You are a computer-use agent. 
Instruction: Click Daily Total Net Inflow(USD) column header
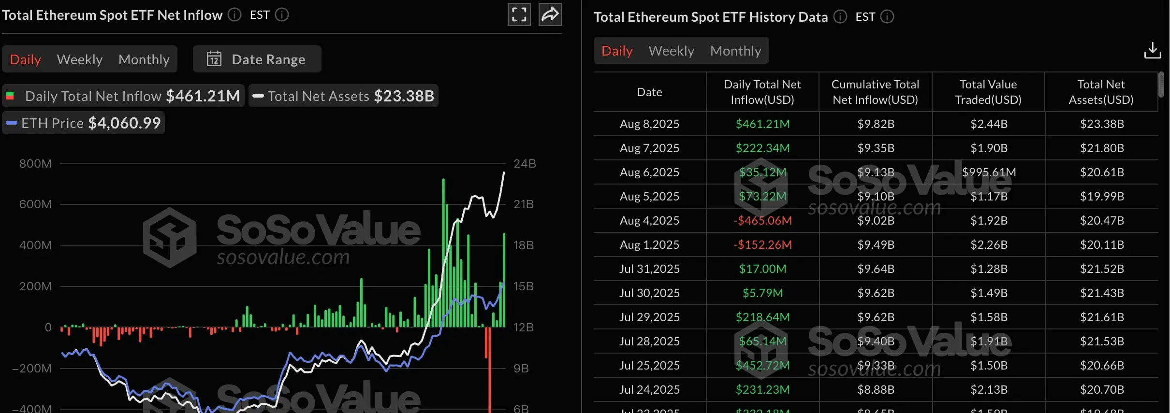tap(762, 92)
